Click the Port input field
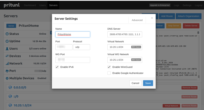The image size is (204, 110). [64, 47]
